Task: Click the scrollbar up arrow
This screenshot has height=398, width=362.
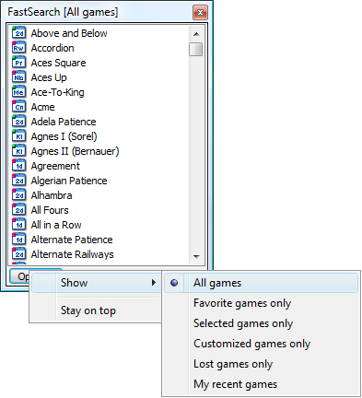Action: point(196,34)
